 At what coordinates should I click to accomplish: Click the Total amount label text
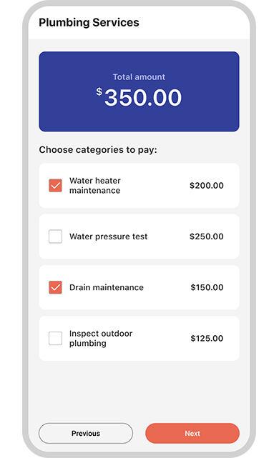click(x=139, y=77)
